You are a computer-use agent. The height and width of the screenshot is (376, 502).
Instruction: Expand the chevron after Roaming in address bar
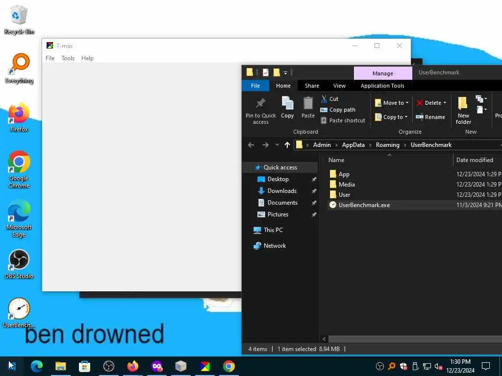pyautogui.click(x=405, y=145)
